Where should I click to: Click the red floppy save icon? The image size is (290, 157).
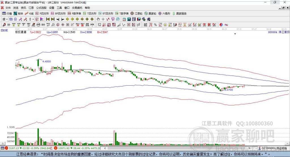point(139,19)
